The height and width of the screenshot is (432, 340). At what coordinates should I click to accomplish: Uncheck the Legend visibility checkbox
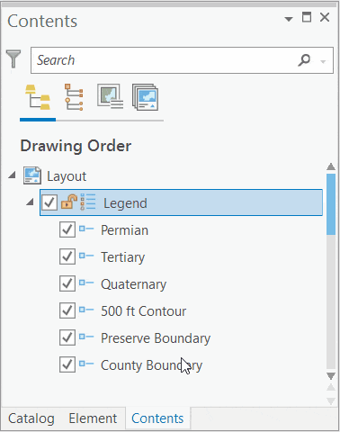[x=49, y=202]
